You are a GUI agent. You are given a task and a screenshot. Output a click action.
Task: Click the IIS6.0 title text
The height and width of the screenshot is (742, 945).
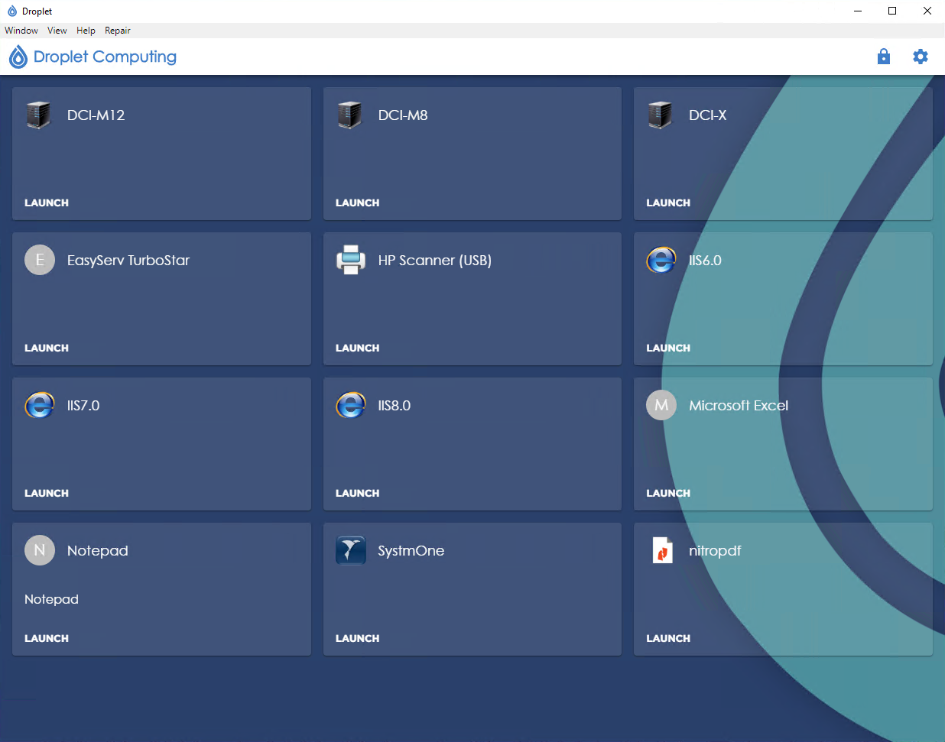705,261
